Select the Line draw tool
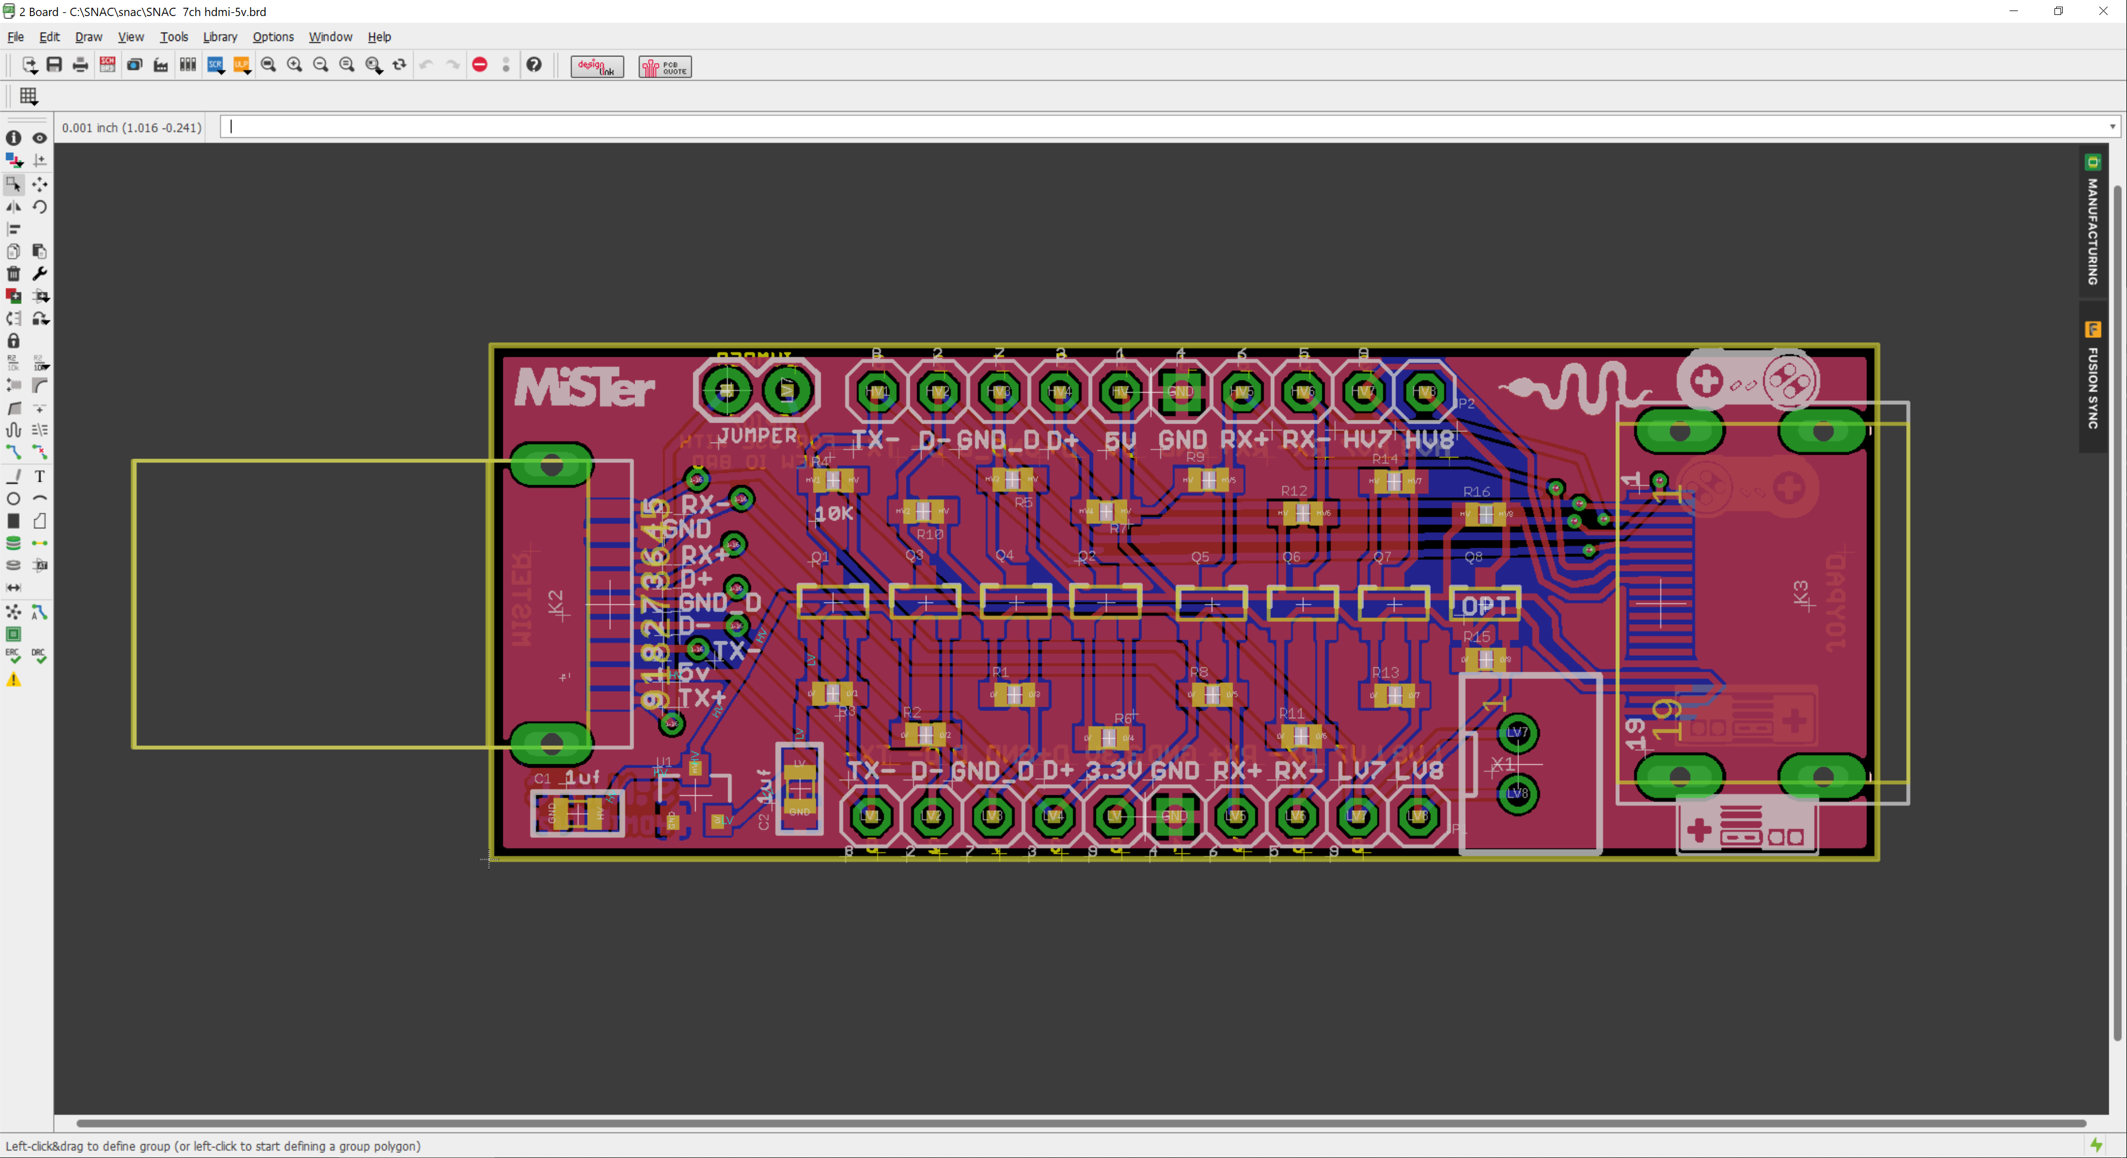This screenshot has width=2127, height=1158. [x=14, y=477]
